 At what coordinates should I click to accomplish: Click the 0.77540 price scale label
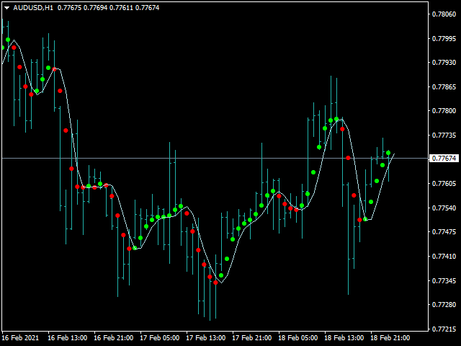[444, 208]
